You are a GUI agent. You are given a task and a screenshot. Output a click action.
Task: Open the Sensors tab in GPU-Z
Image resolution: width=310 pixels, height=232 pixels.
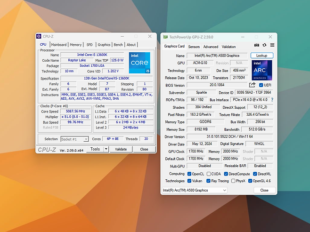point(194,47)
